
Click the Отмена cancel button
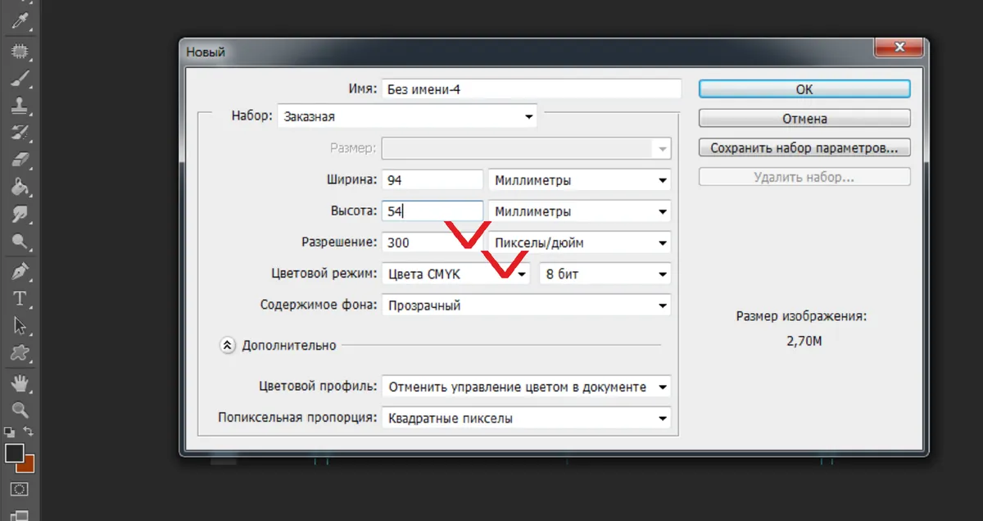click(804, 119)
